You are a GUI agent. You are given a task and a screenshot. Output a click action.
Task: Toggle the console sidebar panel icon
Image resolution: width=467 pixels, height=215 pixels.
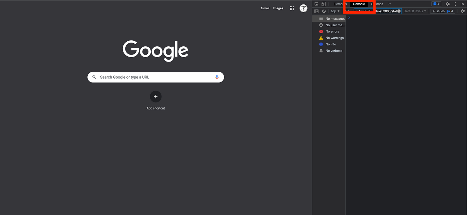[x=316, y=11]
